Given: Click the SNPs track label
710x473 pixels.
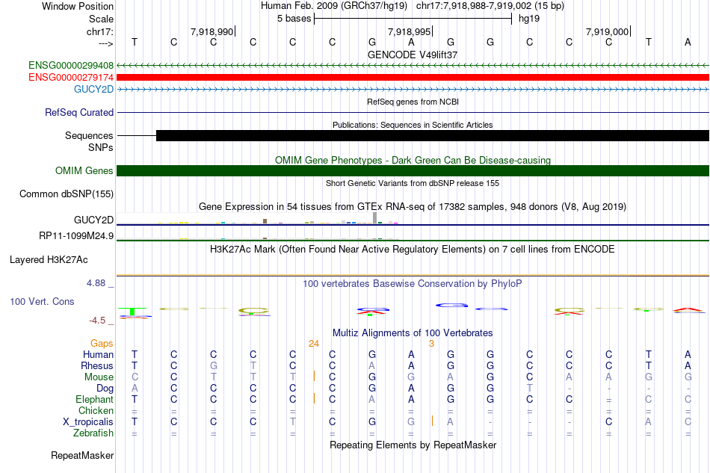Looking at the screenshot, I should pyautogui.click(x=101, y=147).
